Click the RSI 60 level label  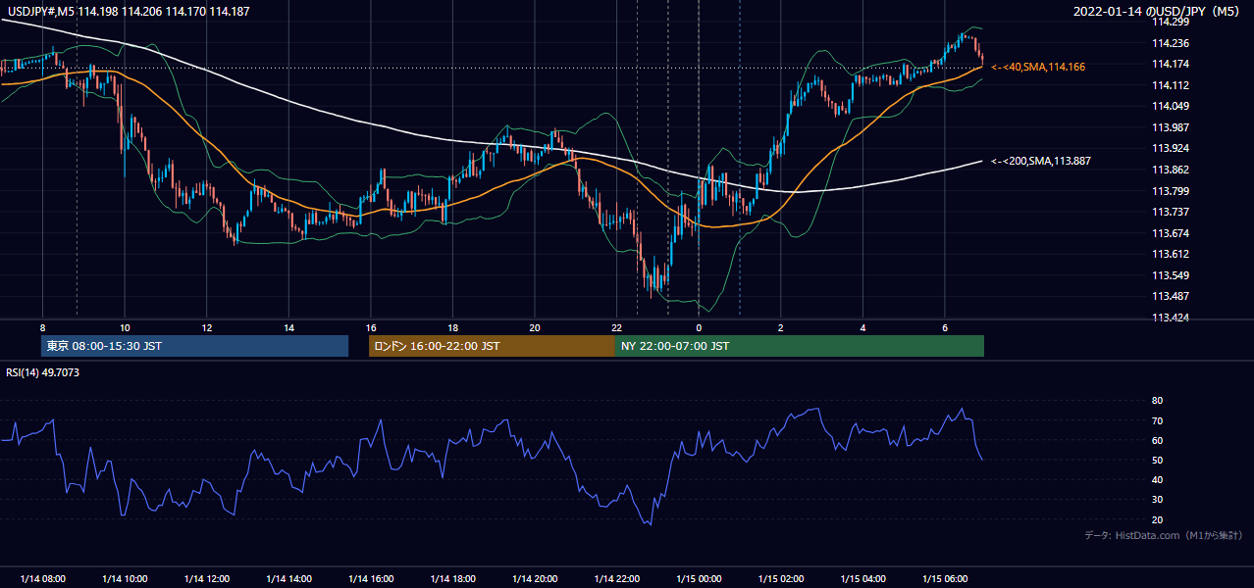1157,440
